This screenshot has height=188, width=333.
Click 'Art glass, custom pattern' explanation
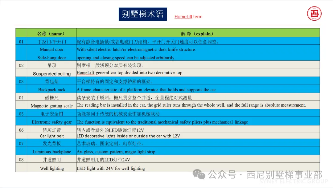pyautogui.click(x=116, y=152)
